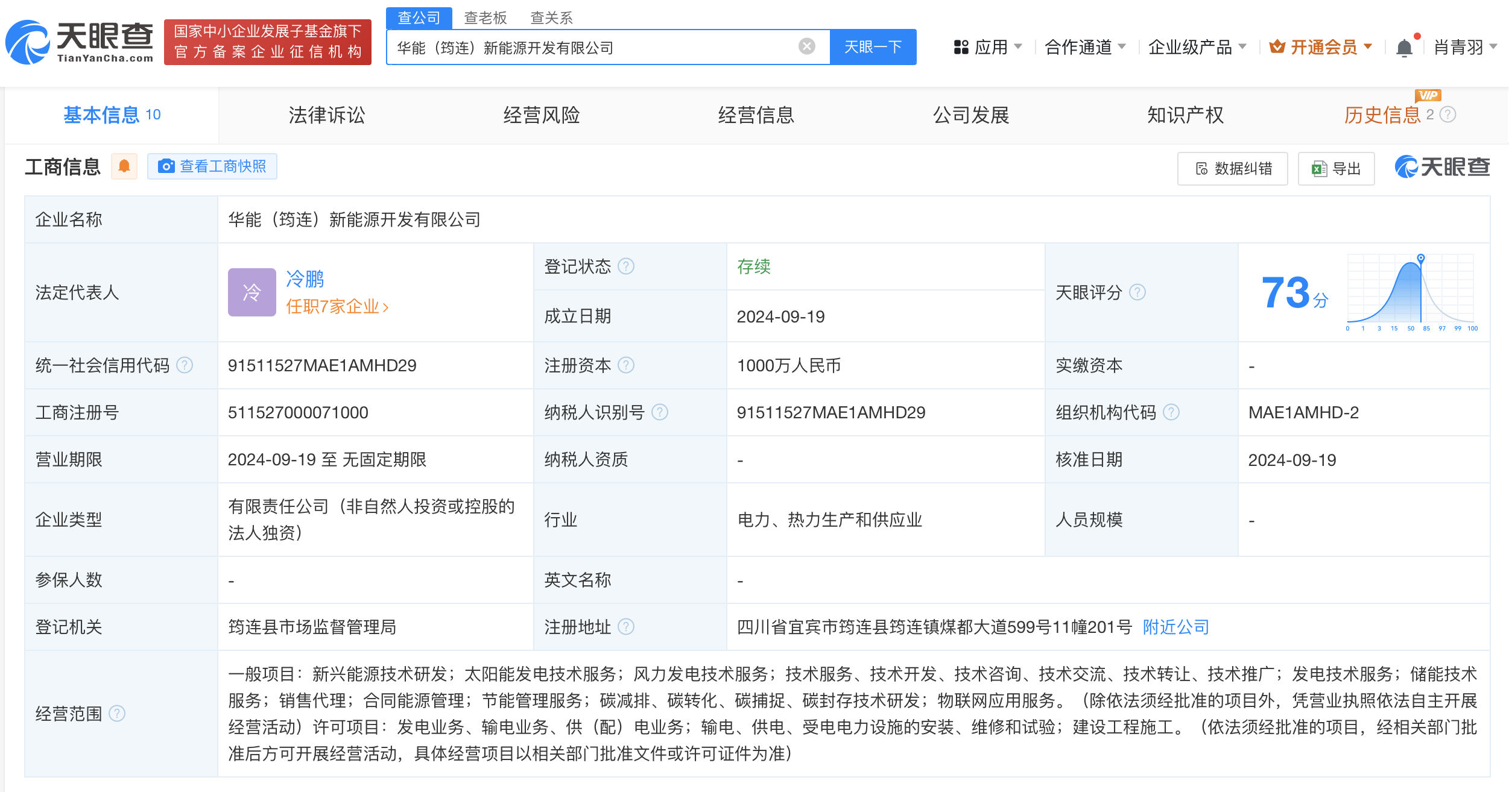
Task: Click 附近公司 next to the registered address
Action: (x=1174, y=627)
